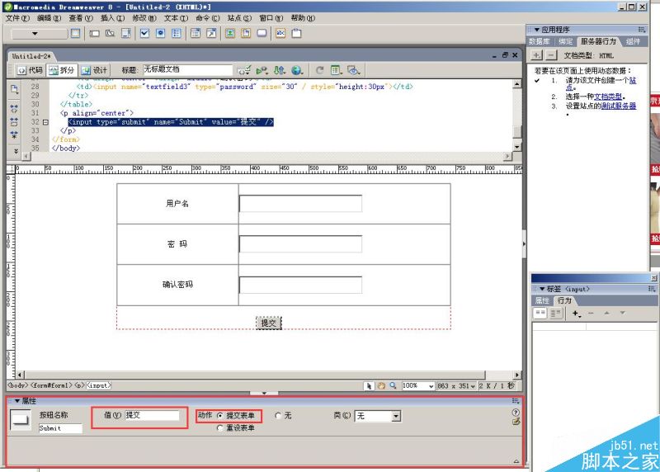Switch to the 属性 tab in tag panel

click(x=542, y=300)
